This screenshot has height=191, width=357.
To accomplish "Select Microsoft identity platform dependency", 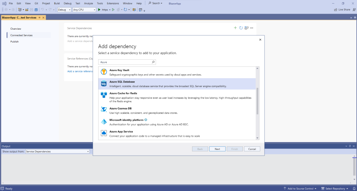I will [x=177, y=122].
